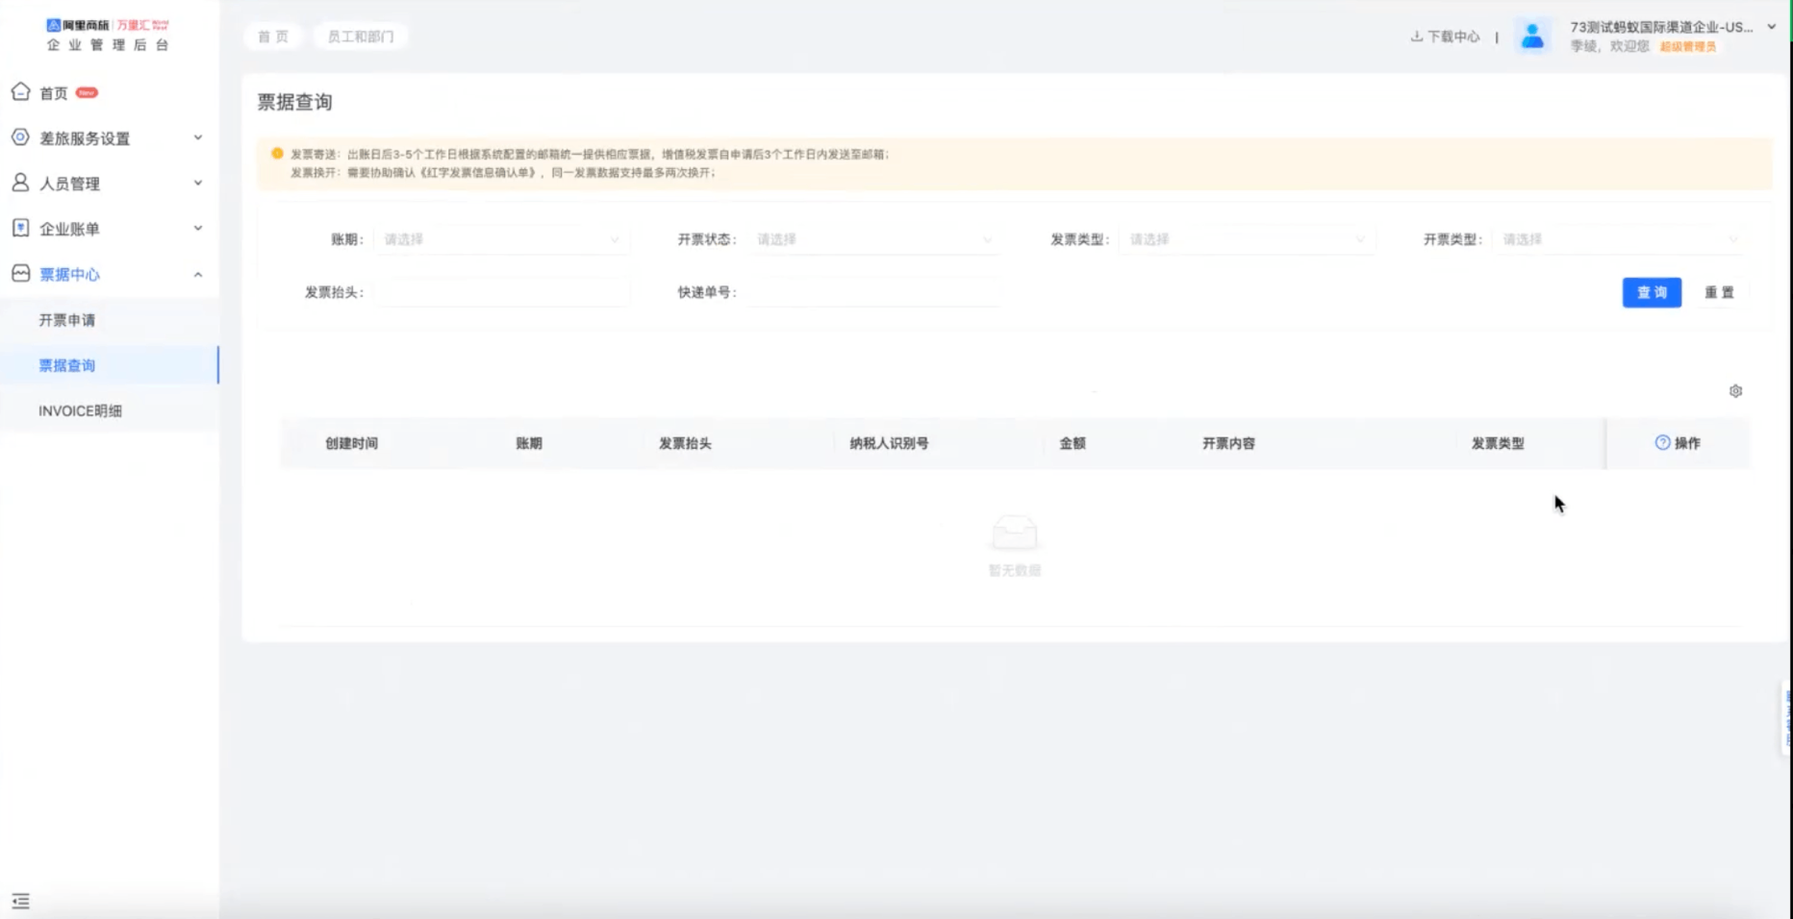Screen dimensions: 1793x919
Task: Switch to the 首页 tab
Action: [273, 37]
